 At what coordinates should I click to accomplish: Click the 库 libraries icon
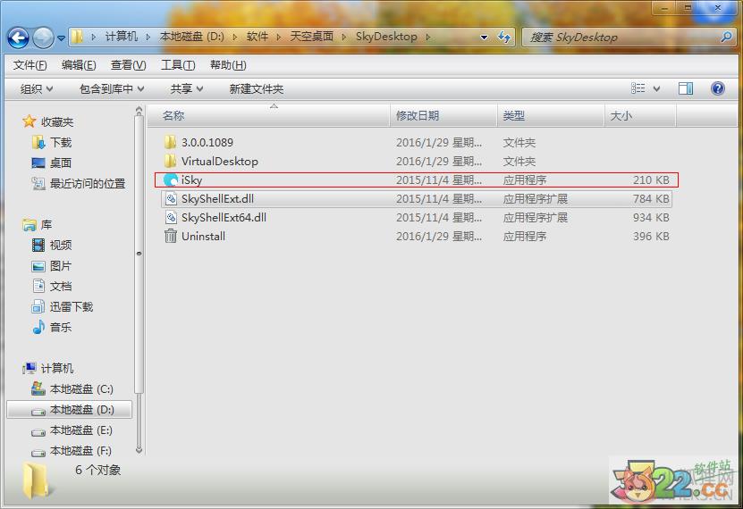30,225
